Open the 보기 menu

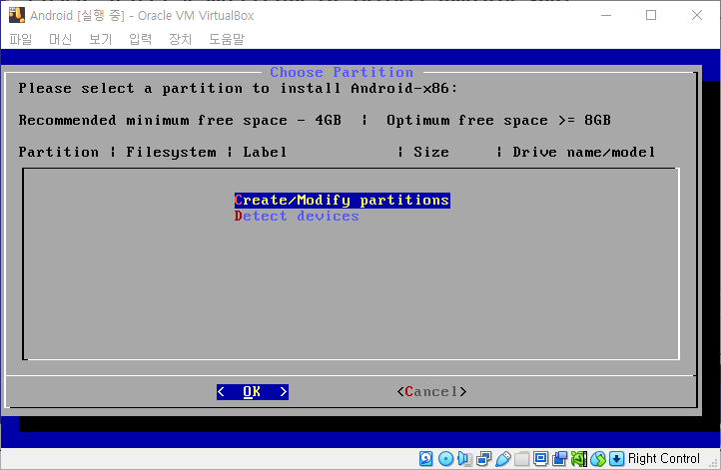tap(100, 39)
